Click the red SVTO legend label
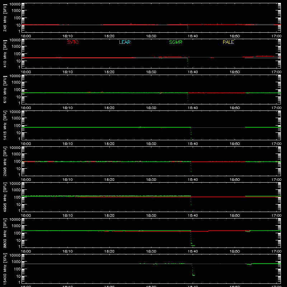The height and width of the screenshot is (287, 287). click(73, 42)
